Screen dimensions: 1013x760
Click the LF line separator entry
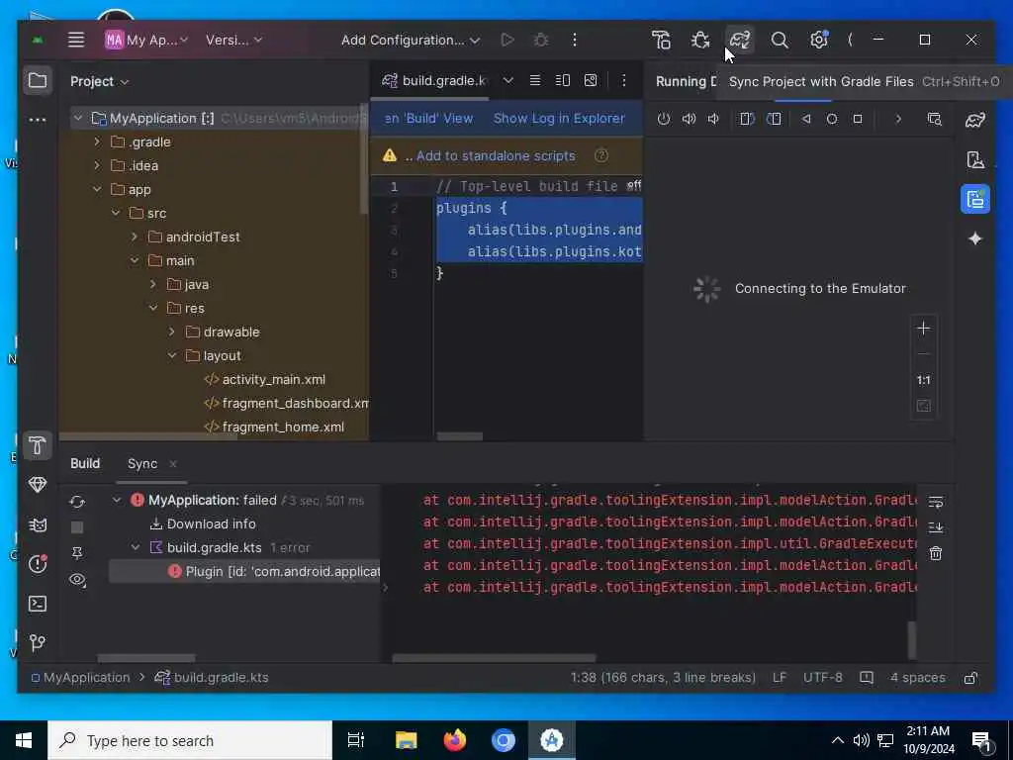pos(780,678)
